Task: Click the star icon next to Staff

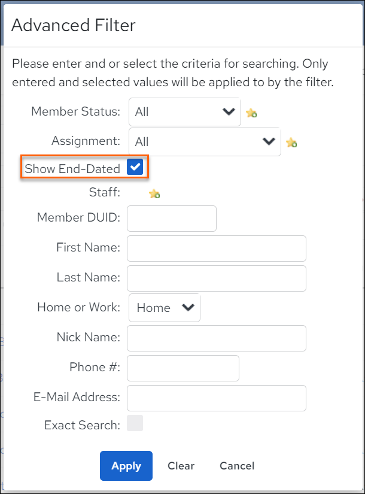Action: point(154,193)
